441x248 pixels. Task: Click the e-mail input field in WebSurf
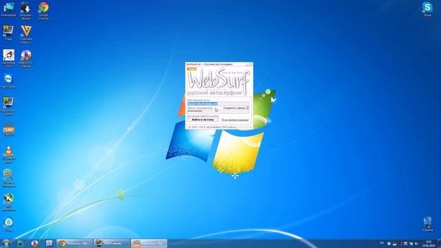(x=218, y=104)
